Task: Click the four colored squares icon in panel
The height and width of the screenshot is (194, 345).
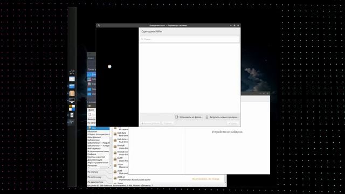Action: click(72, 108)
